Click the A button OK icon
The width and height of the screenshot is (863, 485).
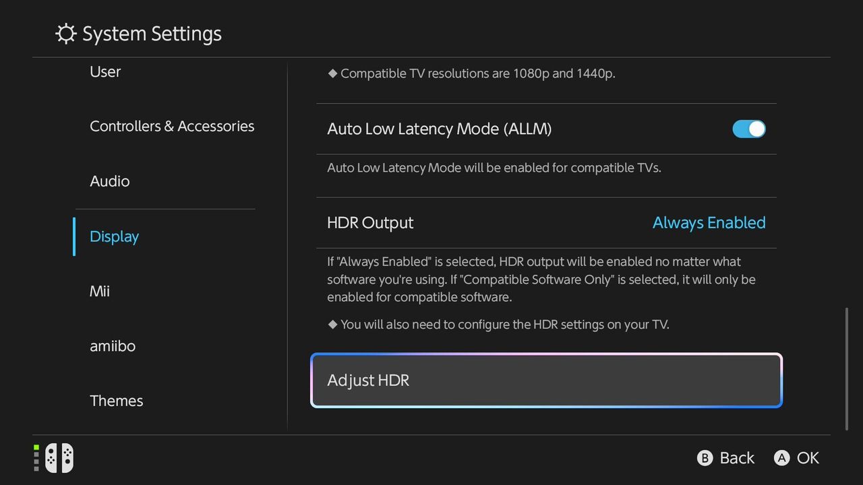pyautogui.click(x=781, y=458)
